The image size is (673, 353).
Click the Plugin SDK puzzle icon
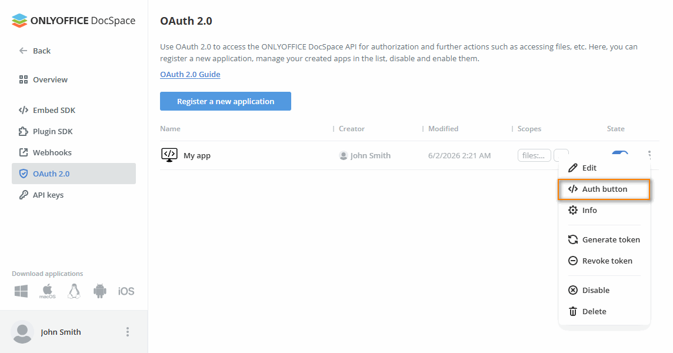(23, 131)
